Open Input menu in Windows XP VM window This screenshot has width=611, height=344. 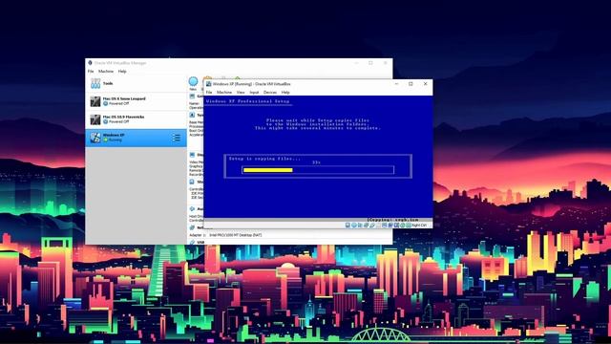click(254, 93)
